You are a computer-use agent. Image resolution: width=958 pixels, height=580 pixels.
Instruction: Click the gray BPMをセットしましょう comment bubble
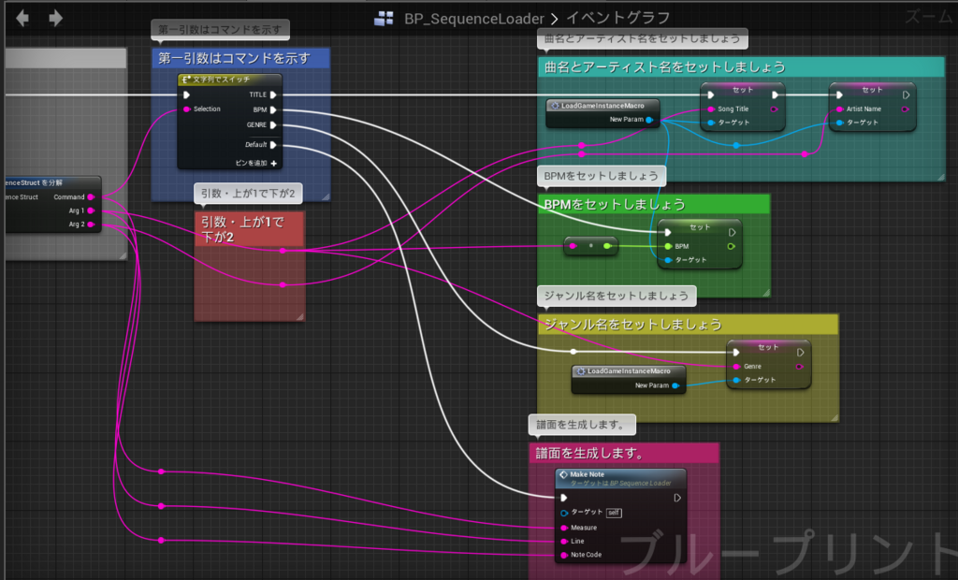click(602, 176)
